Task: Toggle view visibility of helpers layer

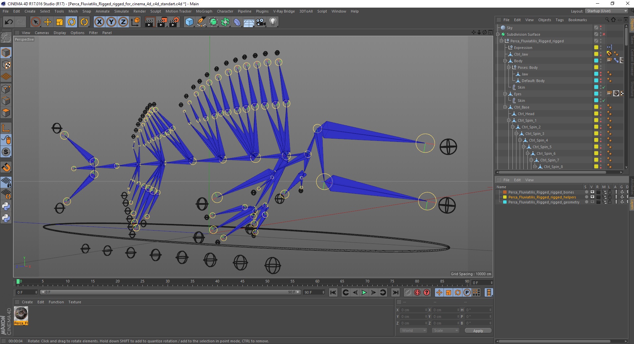Action: tap(592, 197)
